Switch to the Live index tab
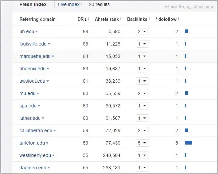This screenshot has width=218, height=174. (69, 4)
